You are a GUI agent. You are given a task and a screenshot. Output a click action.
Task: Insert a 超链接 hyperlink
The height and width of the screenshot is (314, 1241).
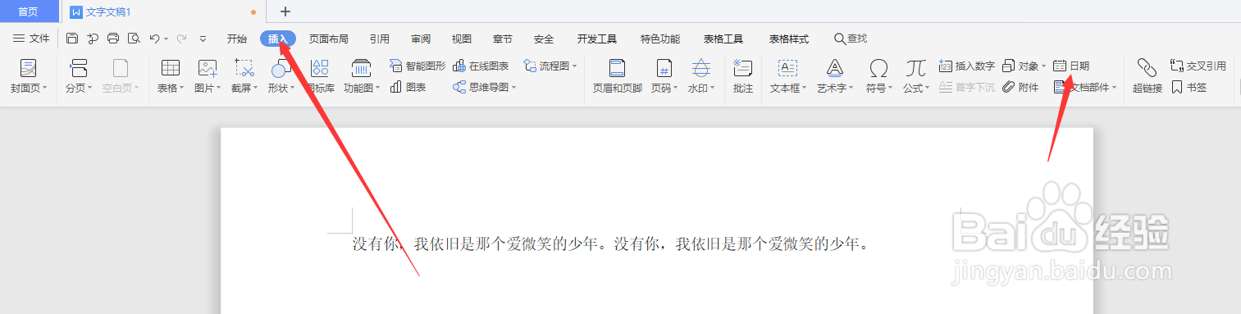(1147, 77)
